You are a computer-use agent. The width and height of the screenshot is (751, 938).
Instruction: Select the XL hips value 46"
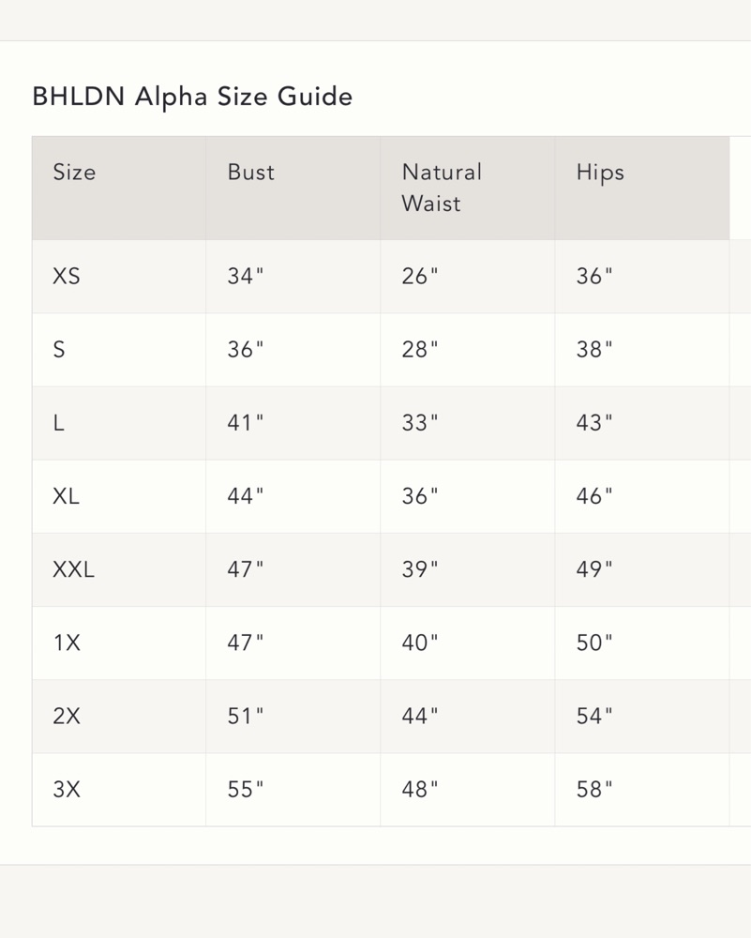(594, 496)
